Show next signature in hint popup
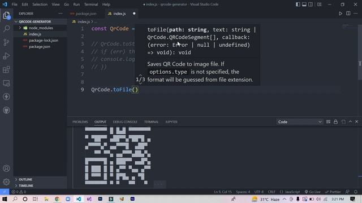 pyautogui.click(x=140, y=83)
